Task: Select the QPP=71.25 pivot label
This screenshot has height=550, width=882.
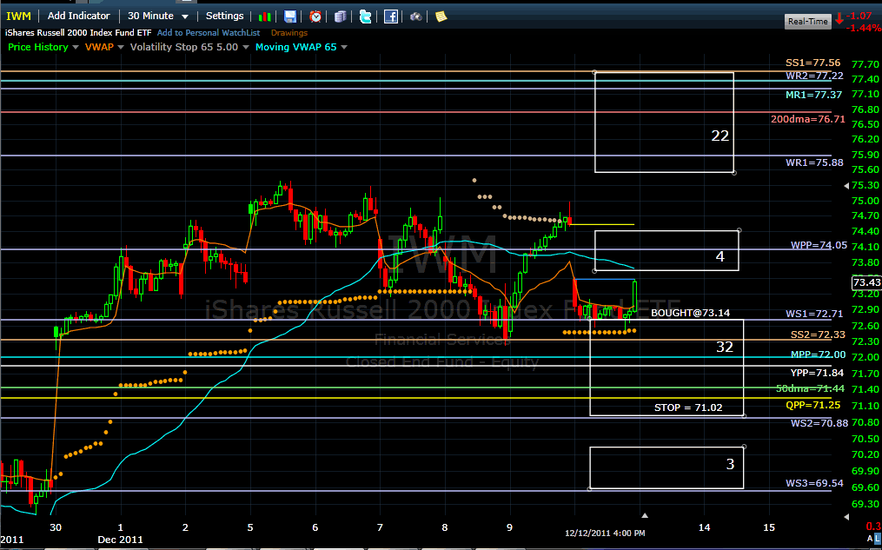Action: click(812, 405)
